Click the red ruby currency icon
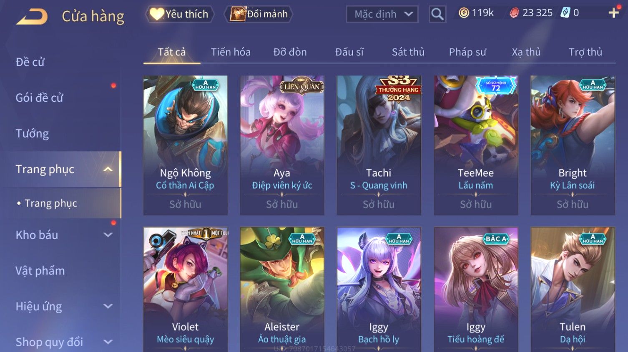The image size is (628, 352). pyautogui.click(x=515, y=13)
